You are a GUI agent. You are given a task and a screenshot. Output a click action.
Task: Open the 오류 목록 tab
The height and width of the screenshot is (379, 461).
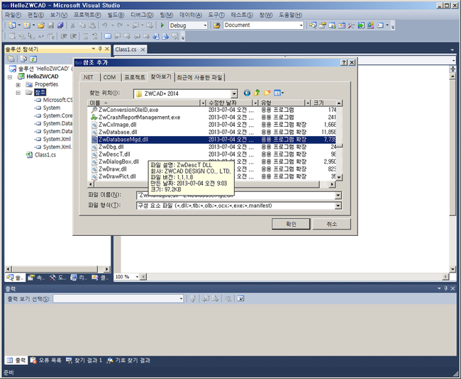tap(46, 360)
